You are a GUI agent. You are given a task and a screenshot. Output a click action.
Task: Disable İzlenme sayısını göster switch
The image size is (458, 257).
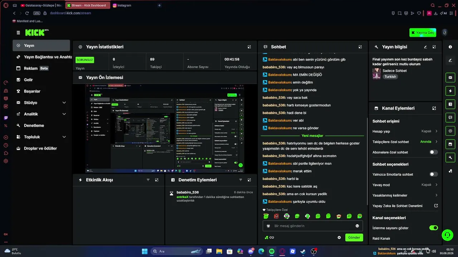point(434,228)
